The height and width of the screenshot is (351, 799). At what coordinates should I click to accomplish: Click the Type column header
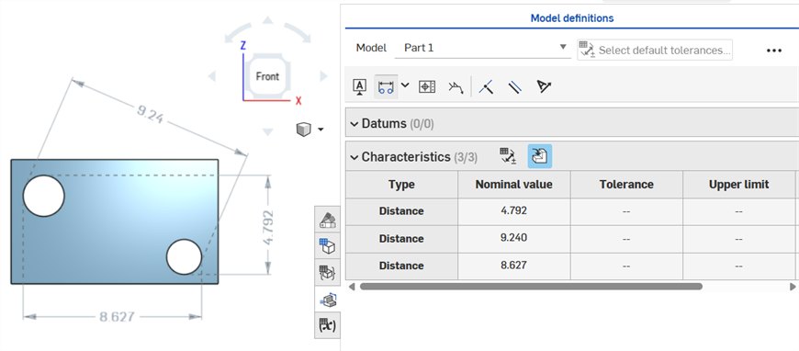point(401,184)
